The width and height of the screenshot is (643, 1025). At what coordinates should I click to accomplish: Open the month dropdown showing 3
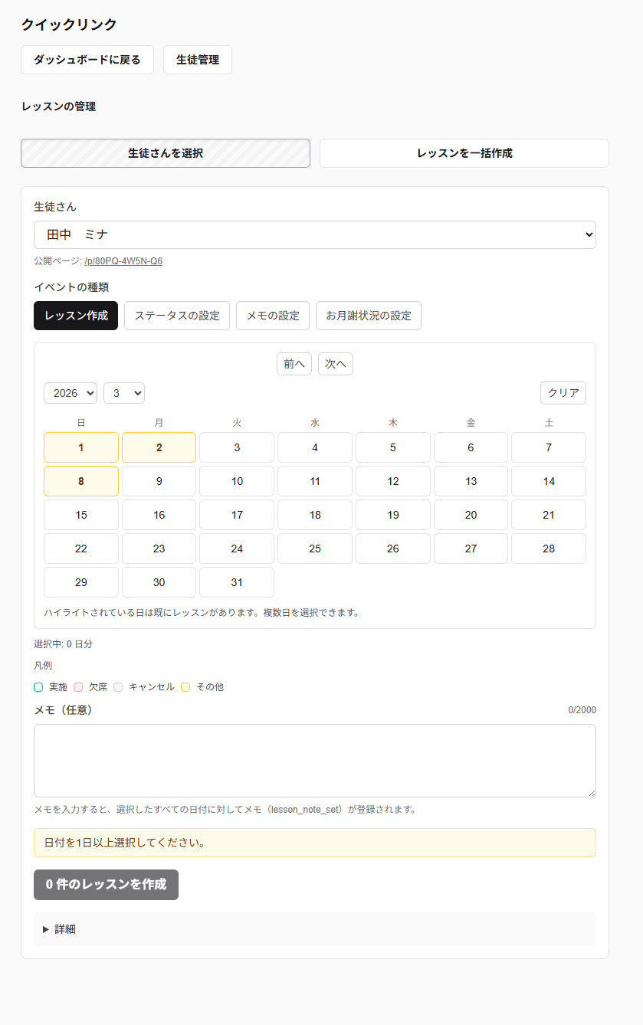[124, 393]
